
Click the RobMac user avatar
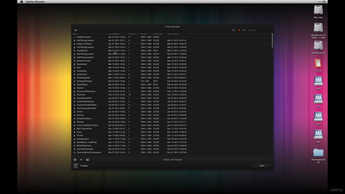point(75,165)
